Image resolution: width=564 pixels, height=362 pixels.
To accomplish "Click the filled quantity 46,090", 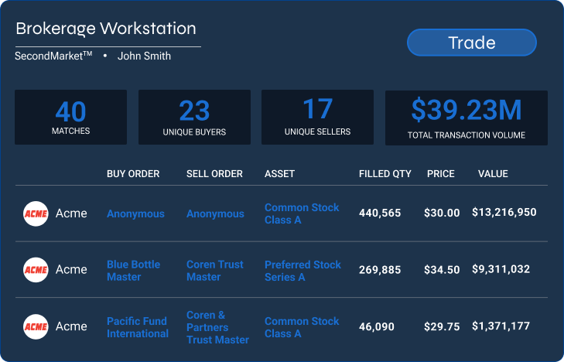I will click(377, 326).
